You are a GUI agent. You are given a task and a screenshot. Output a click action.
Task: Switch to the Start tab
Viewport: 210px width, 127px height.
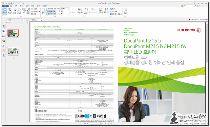pos(9,20)
